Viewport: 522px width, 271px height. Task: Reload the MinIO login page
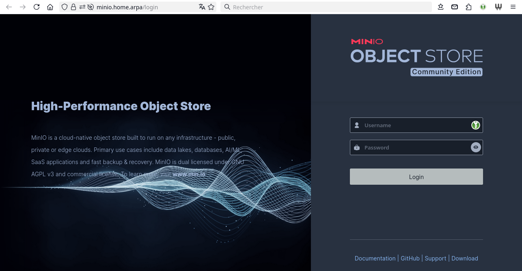click(x=37, y=7)
